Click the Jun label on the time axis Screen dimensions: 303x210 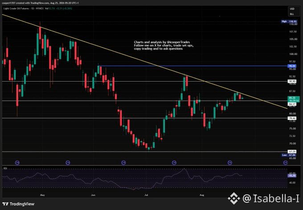click(93, 195)
